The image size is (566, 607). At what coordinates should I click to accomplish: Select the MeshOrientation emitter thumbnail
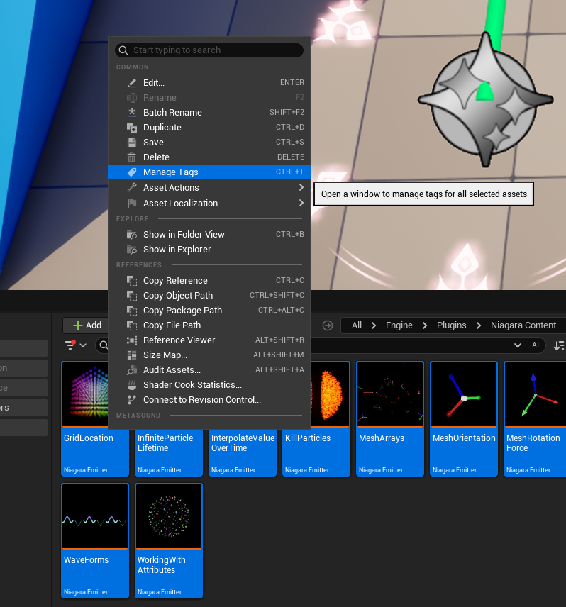click(464, 394)
